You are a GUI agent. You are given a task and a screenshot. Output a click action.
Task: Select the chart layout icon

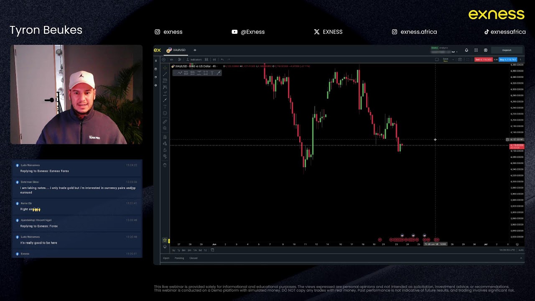click(437, 59)
